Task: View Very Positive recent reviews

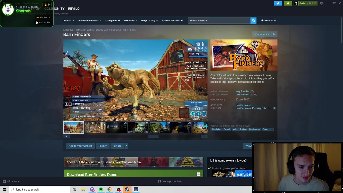Action: [x=242, y=91]
